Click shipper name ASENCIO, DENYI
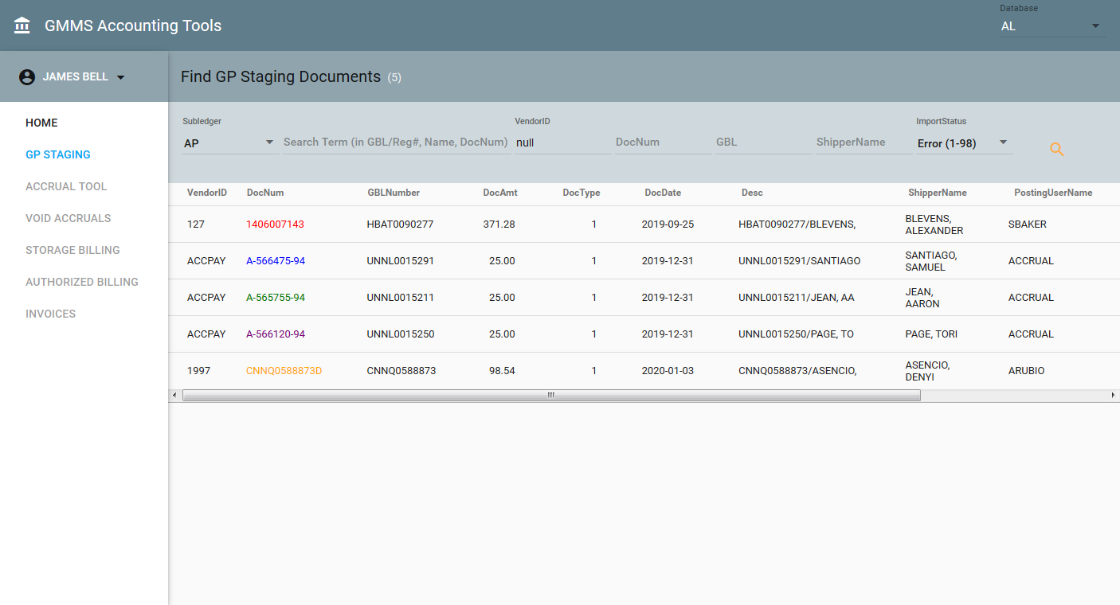Image resolution: width=1120 pixels, height=605 pixels. click(x=927, y=371)
